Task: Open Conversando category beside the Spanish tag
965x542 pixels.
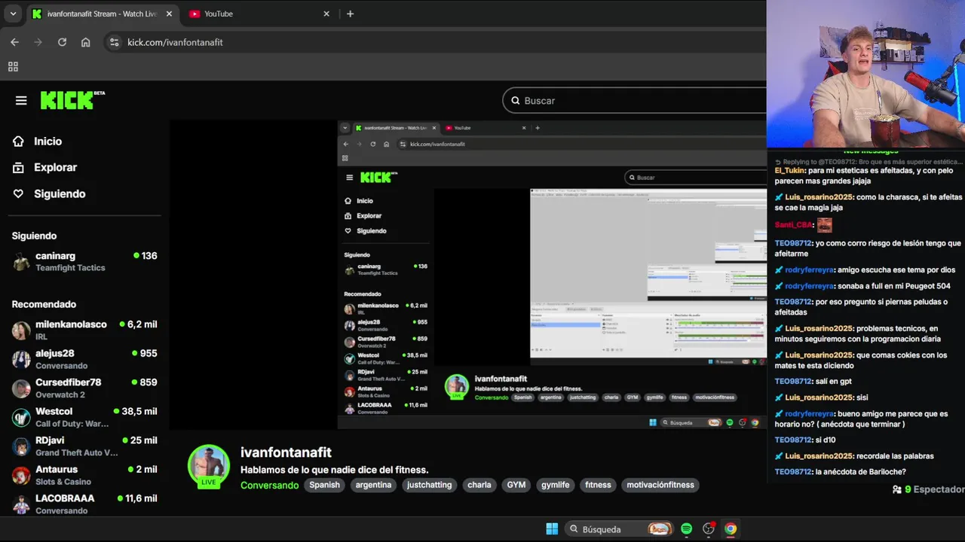Action: (269, 485)
